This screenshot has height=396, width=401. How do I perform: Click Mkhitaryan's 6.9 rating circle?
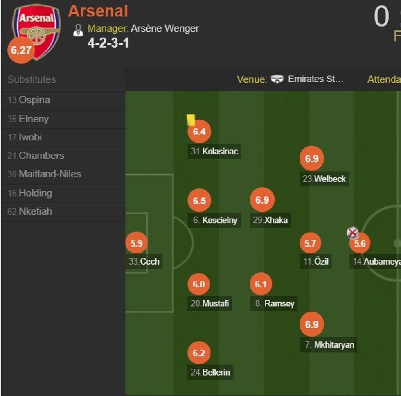[312, 325]
